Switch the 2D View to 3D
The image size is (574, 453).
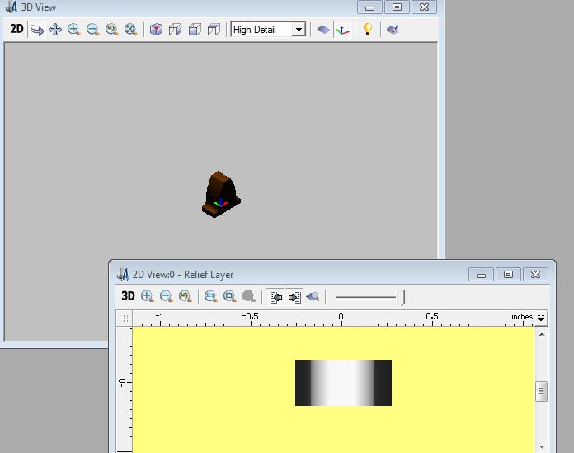tap(128, 296)
